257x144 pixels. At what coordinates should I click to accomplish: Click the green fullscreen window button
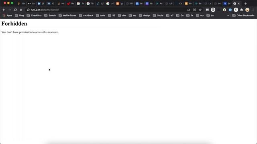click(12, 3)
